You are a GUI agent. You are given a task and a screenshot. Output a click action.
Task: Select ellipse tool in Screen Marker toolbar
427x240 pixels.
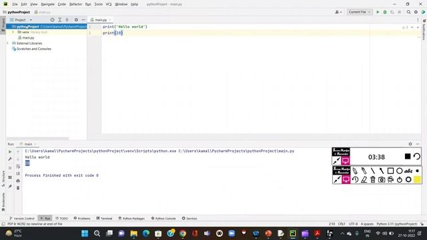coord(399,171)
